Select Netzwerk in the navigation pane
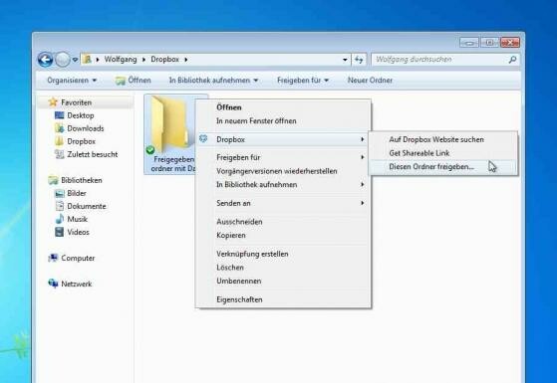The image size is (557, 383). click(x=70, y=284)
